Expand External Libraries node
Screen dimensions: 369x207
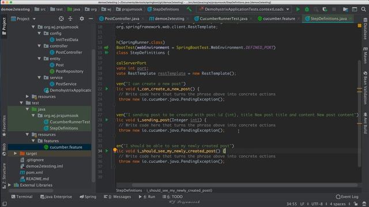[x=9, y=185]
